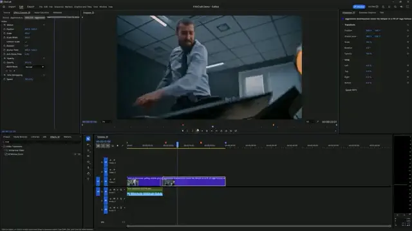Open the Markers menu
412x231 pixels.
(x=69, y=7)
